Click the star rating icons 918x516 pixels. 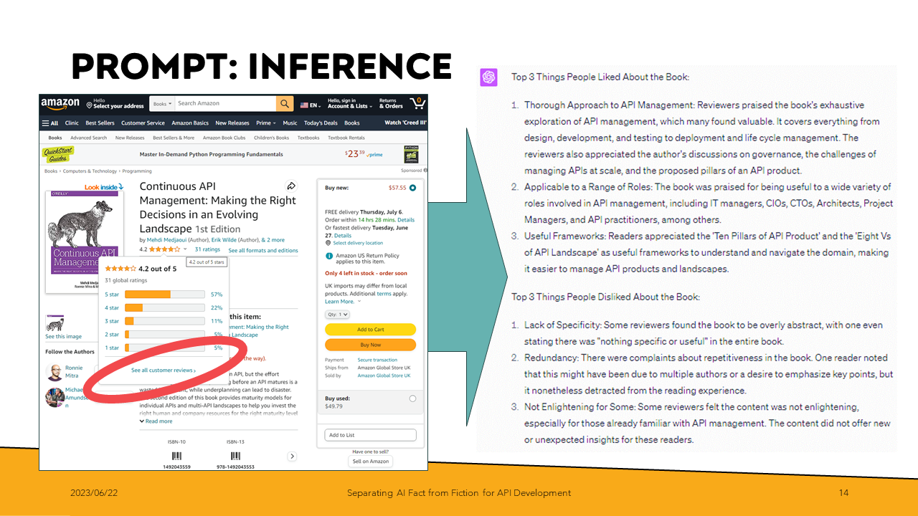[x=165, y=249]
